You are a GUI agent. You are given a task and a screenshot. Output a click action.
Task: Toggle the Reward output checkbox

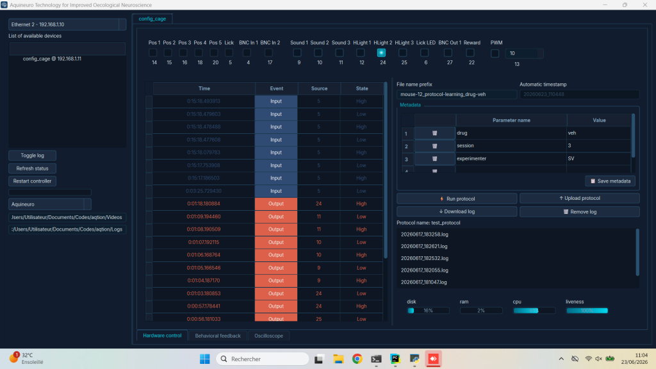coord(470,53)
